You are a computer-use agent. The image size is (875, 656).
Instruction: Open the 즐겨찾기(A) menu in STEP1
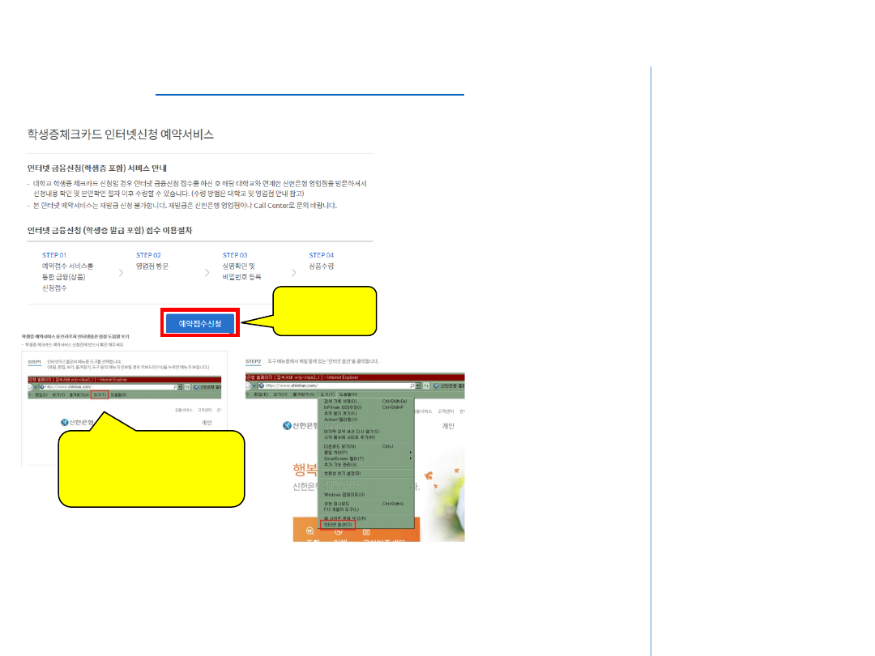point(81,395)
